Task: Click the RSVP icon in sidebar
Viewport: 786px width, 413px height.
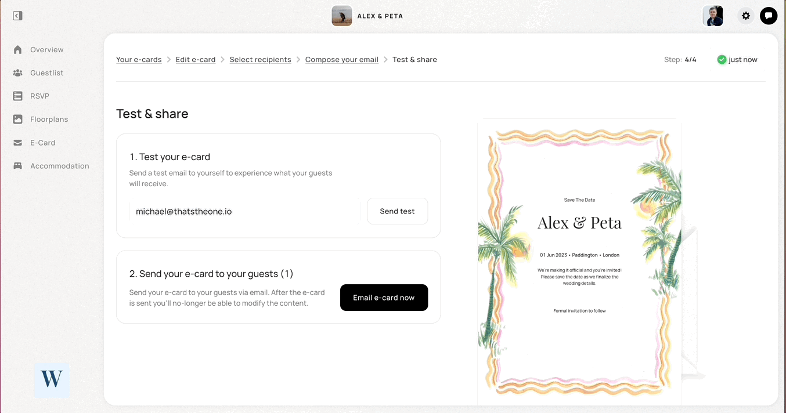Action: [x=18, y=96]
